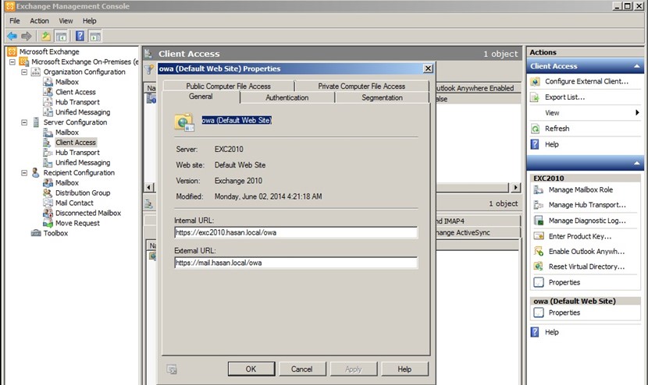Switch to Public Computer File Access tab
Image resolution: width=648 pixels, height=385 pixels.
pos(228,86)
